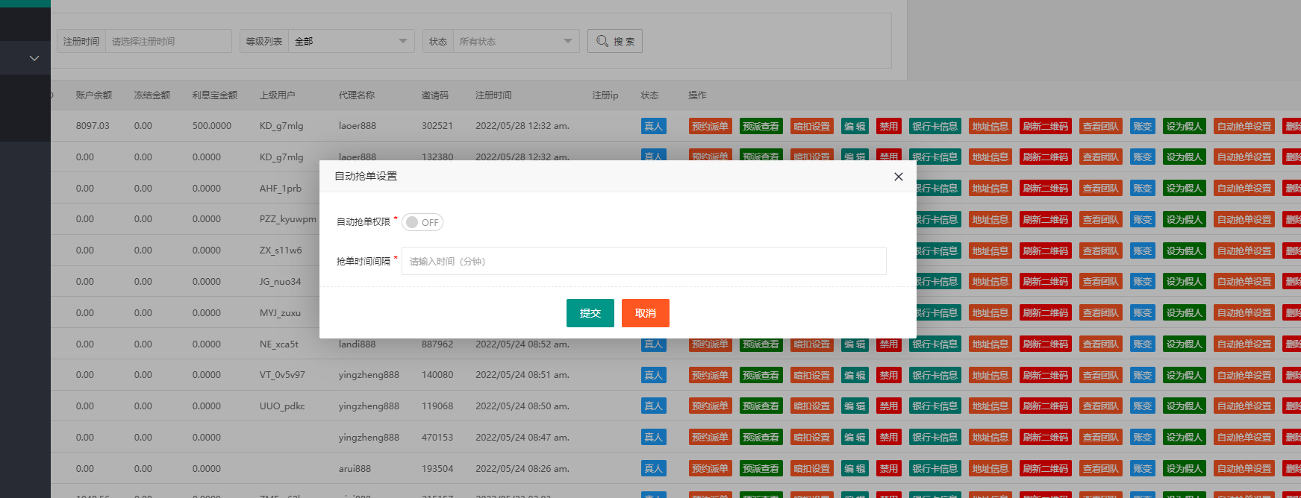Viewport: 1301px width, 498px height.
Task: Open the 等级列表 dropdown showing 全部
Action: 352,41
